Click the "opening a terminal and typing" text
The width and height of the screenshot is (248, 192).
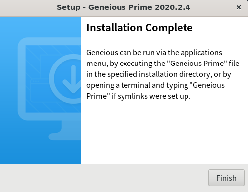click(x=137, y=85)
